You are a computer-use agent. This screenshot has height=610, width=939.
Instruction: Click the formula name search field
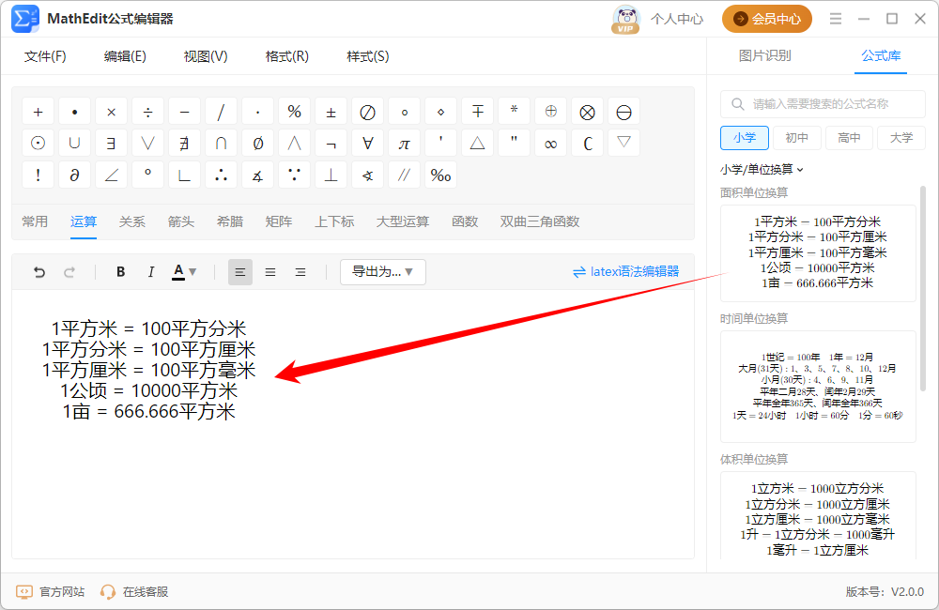[x=823, y=104]
